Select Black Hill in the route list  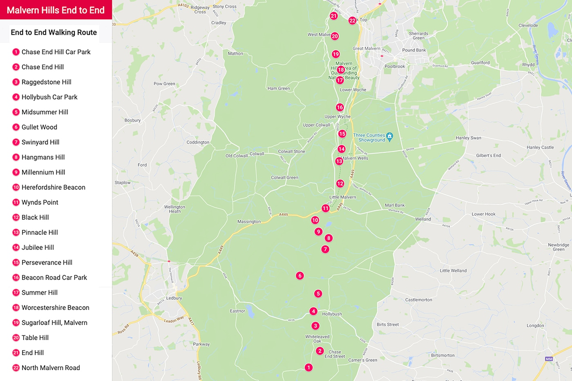coord(35,217)
